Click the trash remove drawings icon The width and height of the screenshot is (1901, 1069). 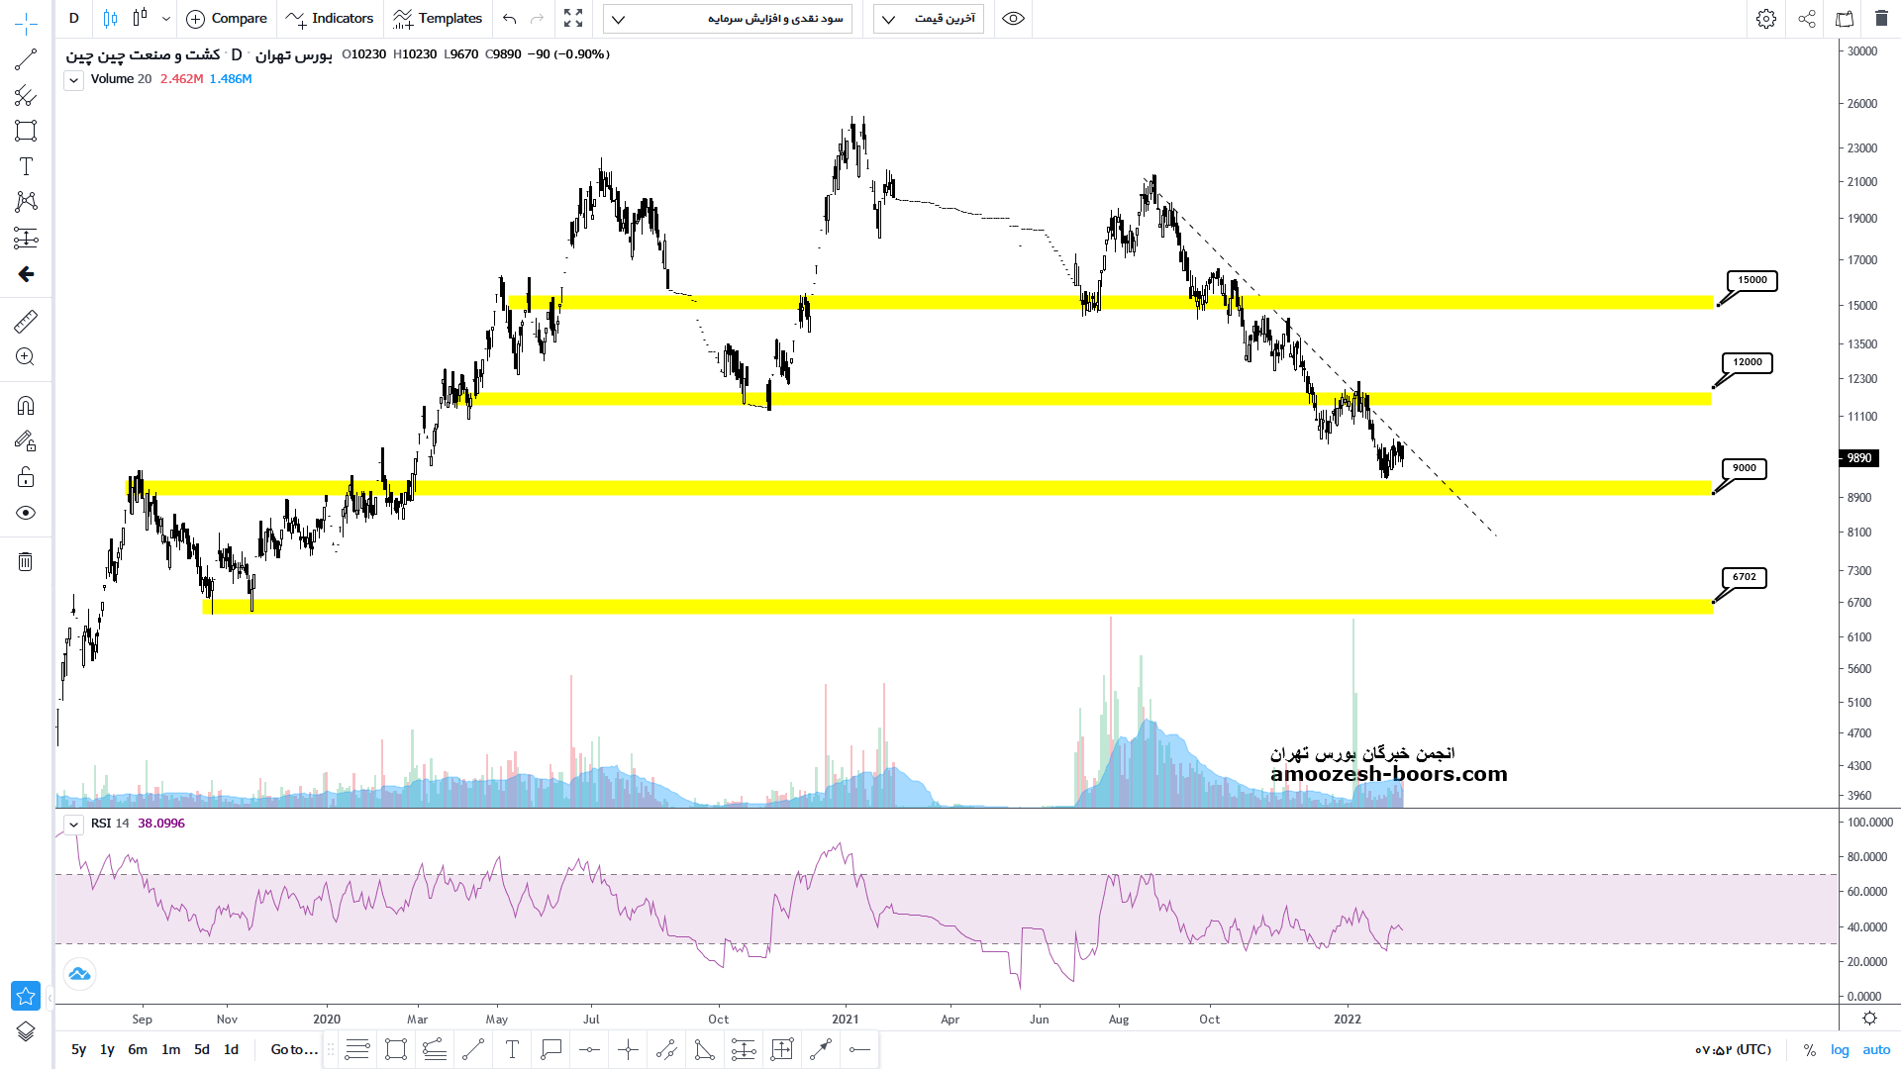coord(26,562)
